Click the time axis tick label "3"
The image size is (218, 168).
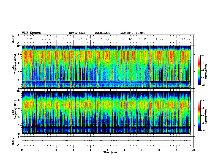tap(73, 150)
